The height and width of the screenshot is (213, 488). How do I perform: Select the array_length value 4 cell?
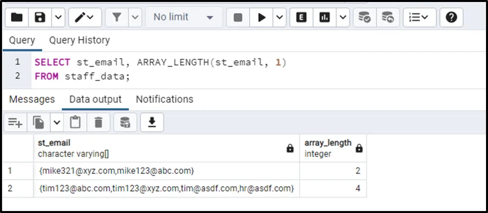333,188
